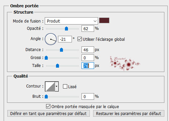Image resolution: width=169 pixels, height=121 pixels.
Task: Toggle Utiliser l'éclairage global checkbox
Action: (80, 39)
